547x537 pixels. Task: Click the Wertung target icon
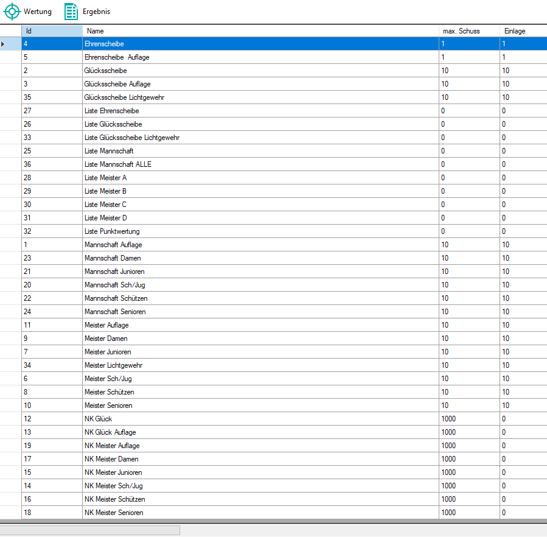(x=12, y=12)
